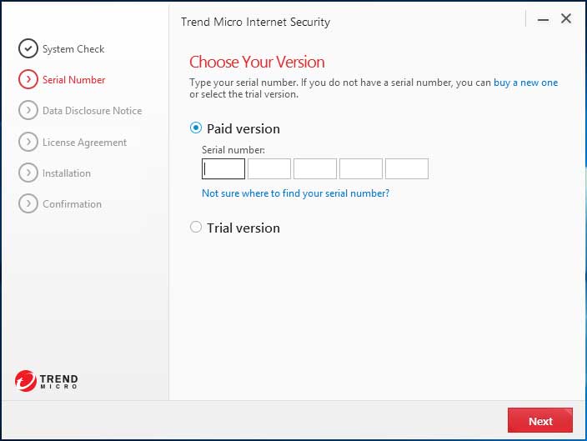
Task: Click the 'Trend Micro Internet Security' title text
Action: 256,22
